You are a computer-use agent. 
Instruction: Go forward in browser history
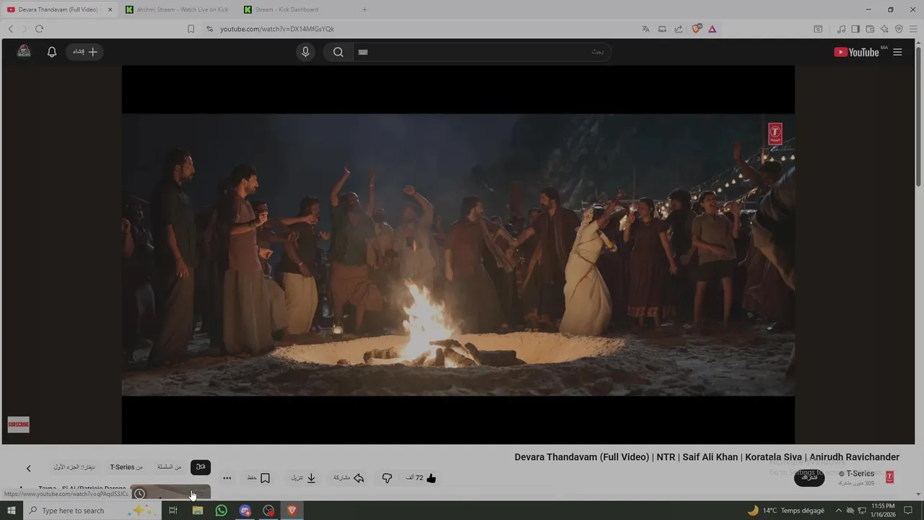coord(24,29)
